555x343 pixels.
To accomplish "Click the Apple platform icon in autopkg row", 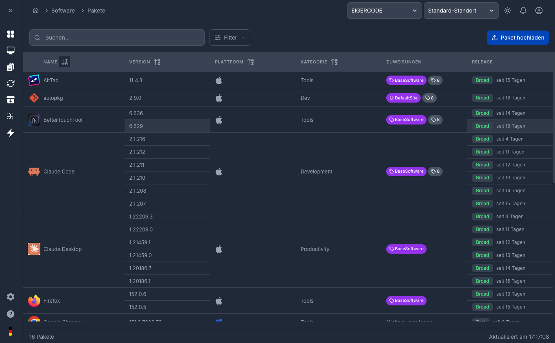I will click(x=219, y=98).
